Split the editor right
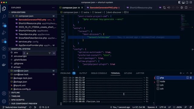This screenshot has height=109, width=194. click(x=186, y=8)
